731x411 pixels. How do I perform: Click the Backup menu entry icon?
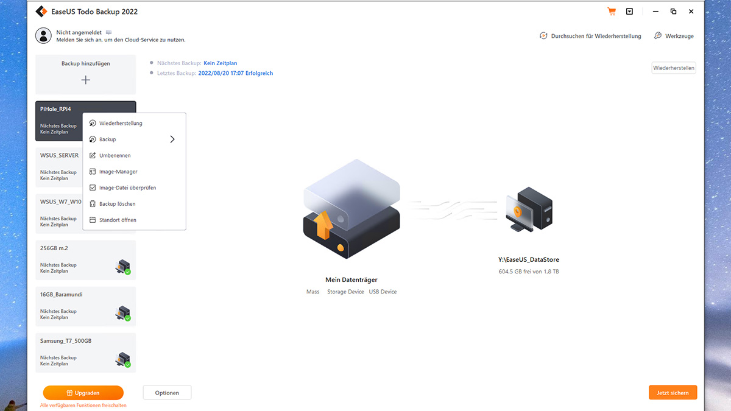(93, 139)
